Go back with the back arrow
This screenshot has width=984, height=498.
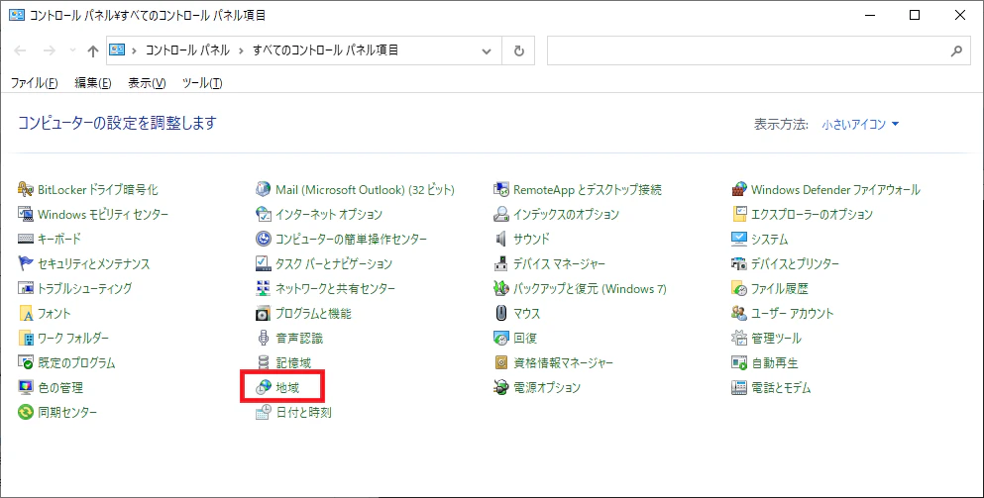(x=20, y=50)
